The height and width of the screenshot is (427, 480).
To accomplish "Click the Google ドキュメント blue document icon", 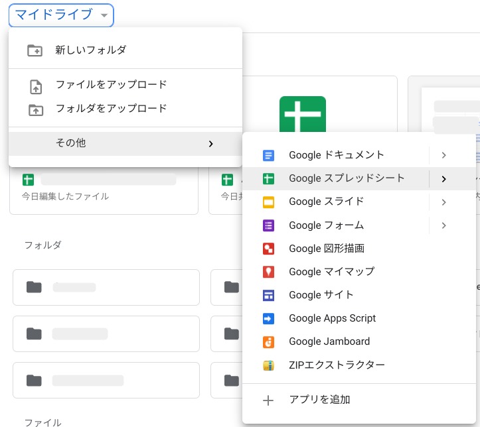I will pos(268,155).
